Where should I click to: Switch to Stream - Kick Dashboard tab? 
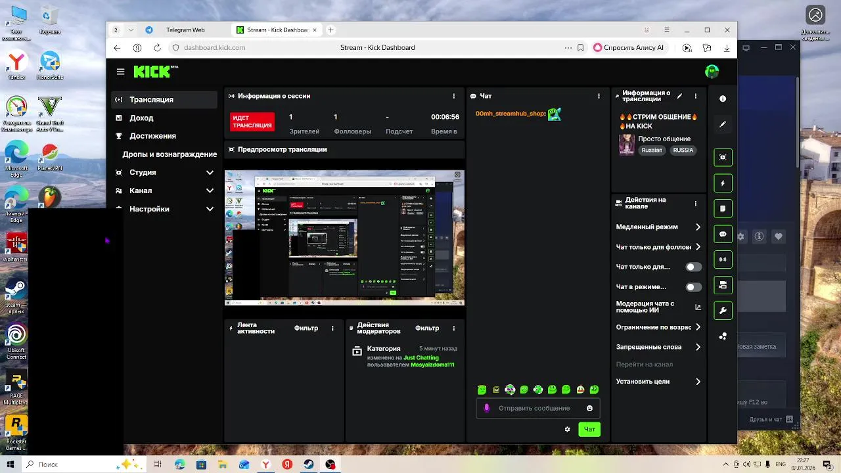(x=277, y=30)
